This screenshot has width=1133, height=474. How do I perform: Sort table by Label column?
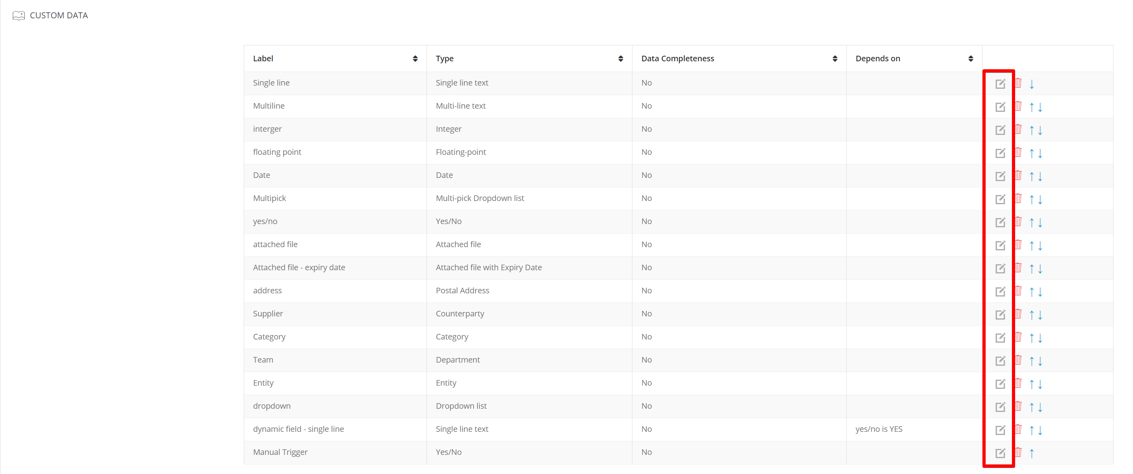click(x=415, y=59)
